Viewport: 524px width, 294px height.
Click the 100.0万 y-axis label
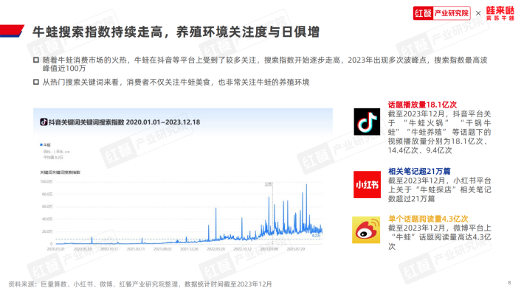[x=46, y=182]
